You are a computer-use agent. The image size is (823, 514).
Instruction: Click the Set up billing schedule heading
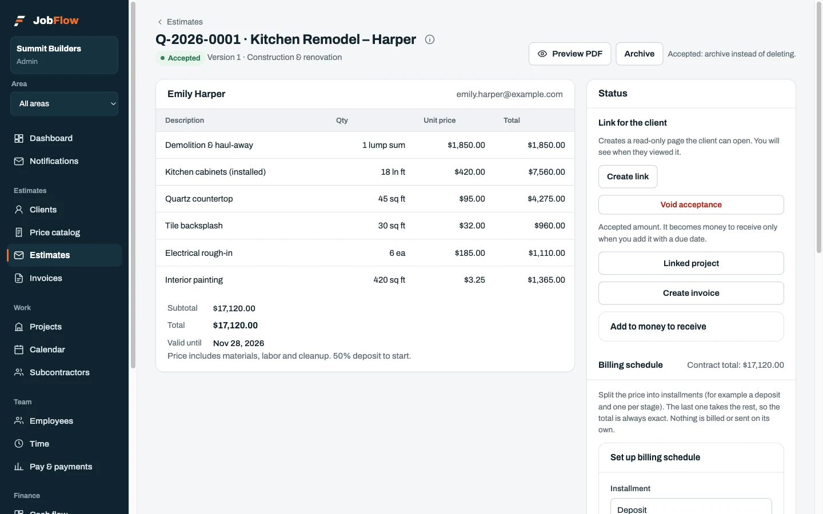[x=655, y=457]
